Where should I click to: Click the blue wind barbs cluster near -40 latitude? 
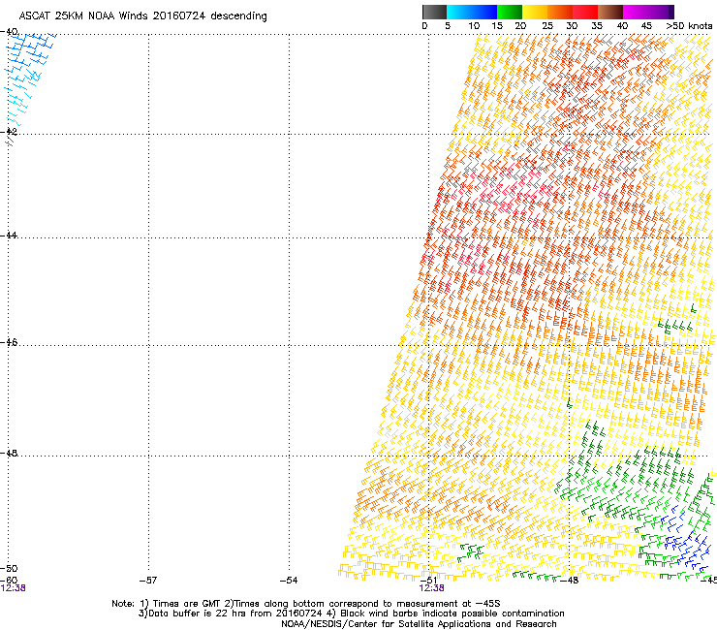[x=30, y=78]
